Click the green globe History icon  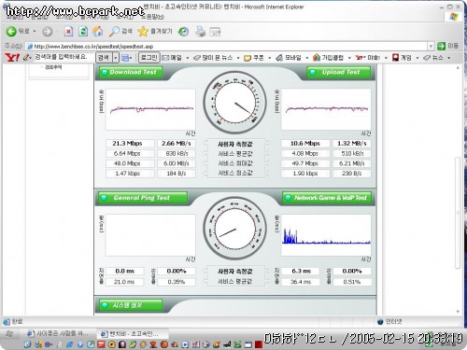(183, 32)
